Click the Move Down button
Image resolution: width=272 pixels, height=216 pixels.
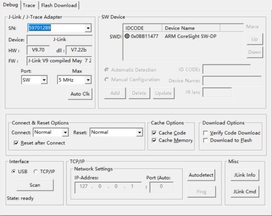pos(255,52)
